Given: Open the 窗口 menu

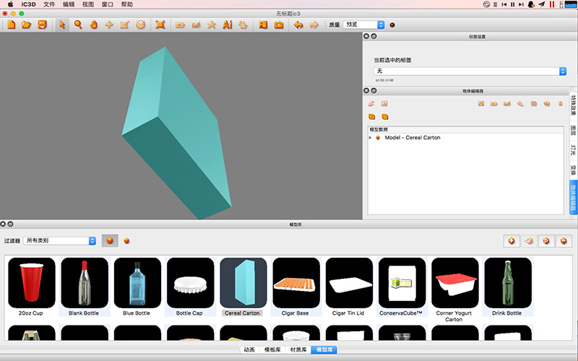Looking at the screenshot, I should click(x=107, y=4).
